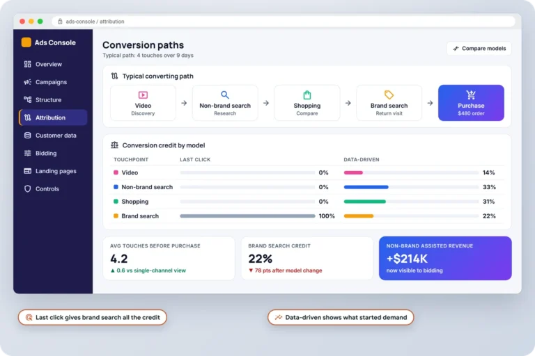Select the Brand search Return visit card
Viewport: 535px width, 356px height.
click(x=389, y=103)
